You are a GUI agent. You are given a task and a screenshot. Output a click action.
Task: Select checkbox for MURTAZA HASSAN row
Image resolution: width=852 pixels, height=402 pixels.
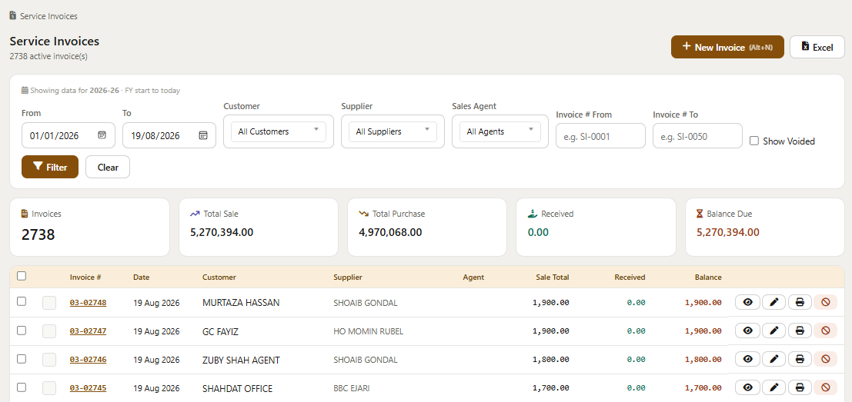[x=22, y=301]
